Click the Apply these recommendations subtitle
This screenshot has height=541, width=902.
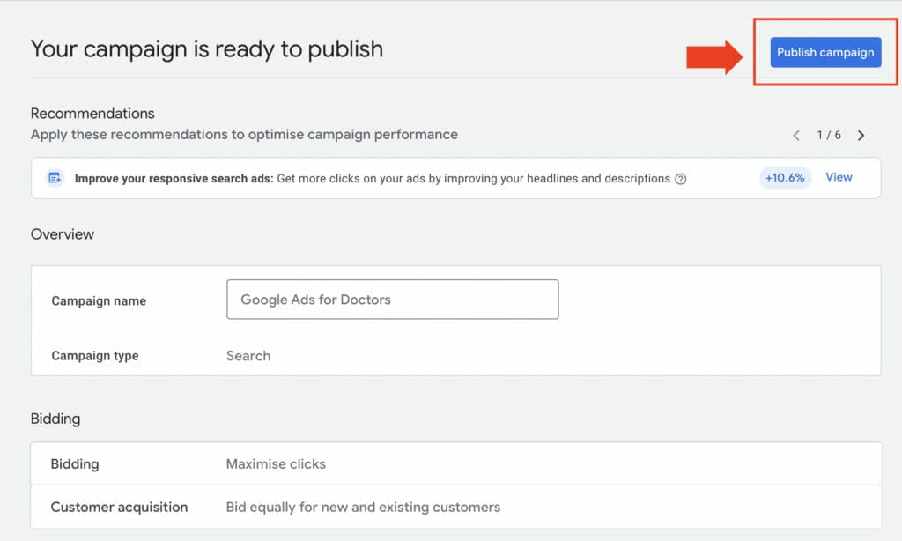click(x=244, y=135)
